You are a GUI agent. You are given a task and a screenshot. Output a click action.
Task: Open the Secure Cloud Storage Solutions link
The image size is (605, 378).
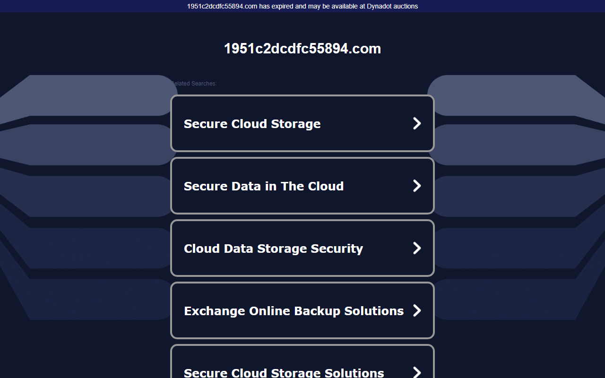coord(302,361)
